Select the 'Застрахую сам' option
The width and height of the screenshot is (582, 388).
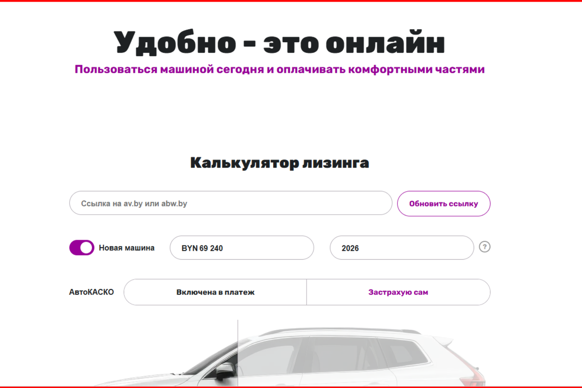point(398,292)
